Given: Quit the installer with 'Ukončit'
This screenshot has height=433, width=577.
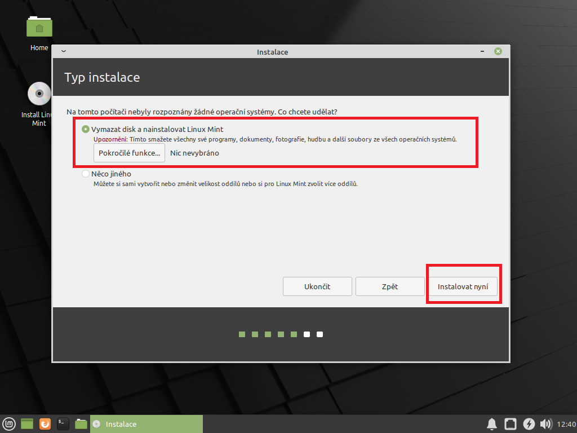Looking at the screenshot, I should coord(317,286).
